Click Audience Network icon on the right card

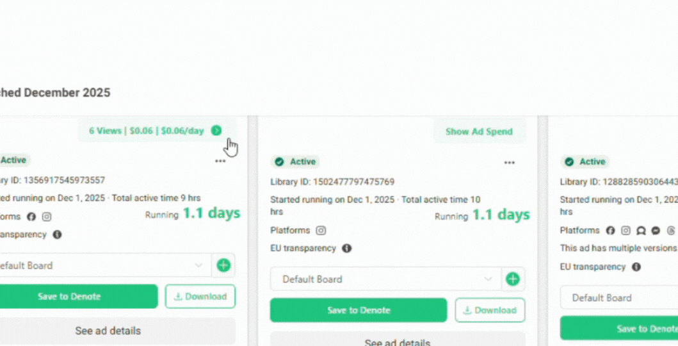pos(641,231)
